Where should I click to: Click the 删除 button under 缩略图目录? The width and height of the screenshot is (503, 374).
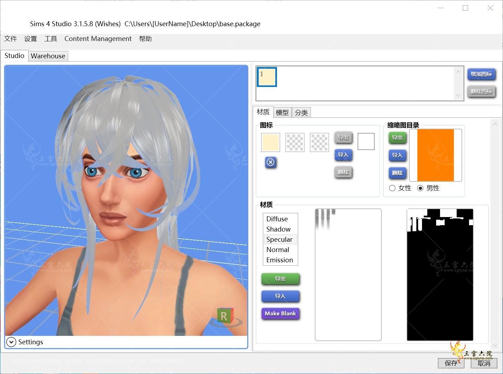pos(398,173)
